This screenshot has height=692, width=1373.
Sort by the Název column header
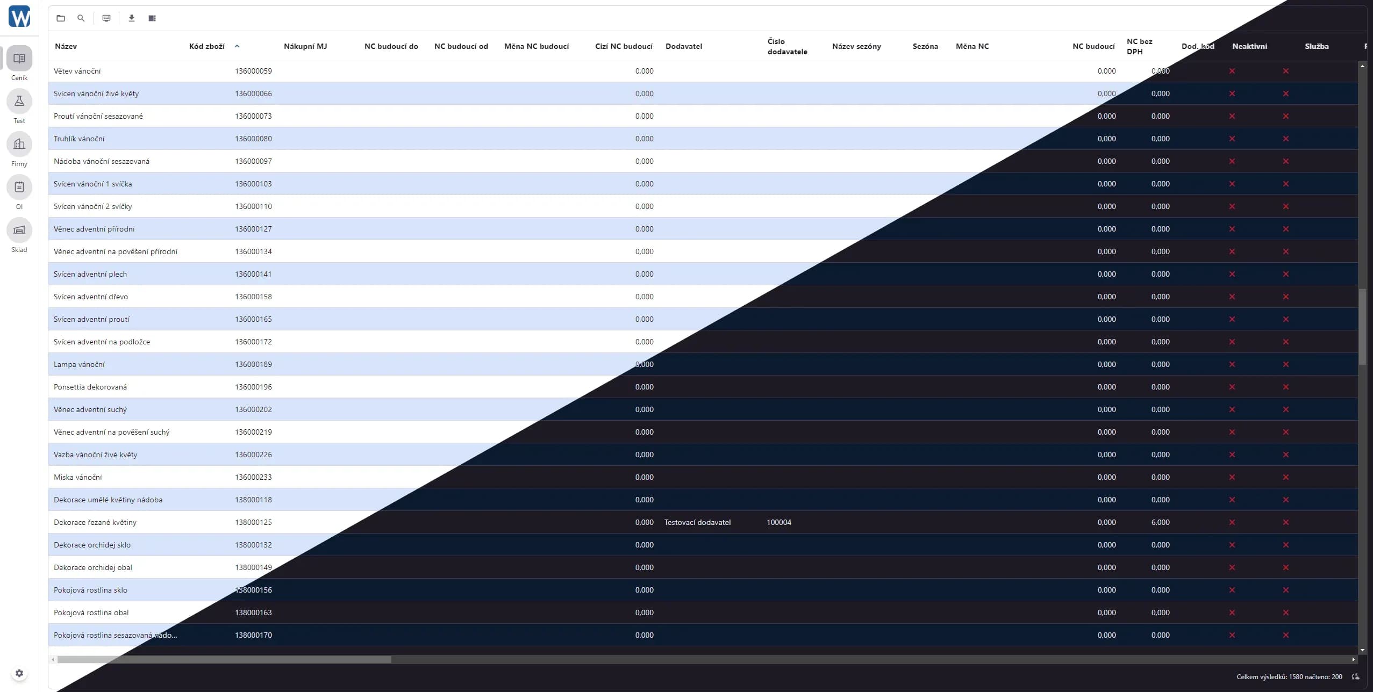click(x=66, y=46)
